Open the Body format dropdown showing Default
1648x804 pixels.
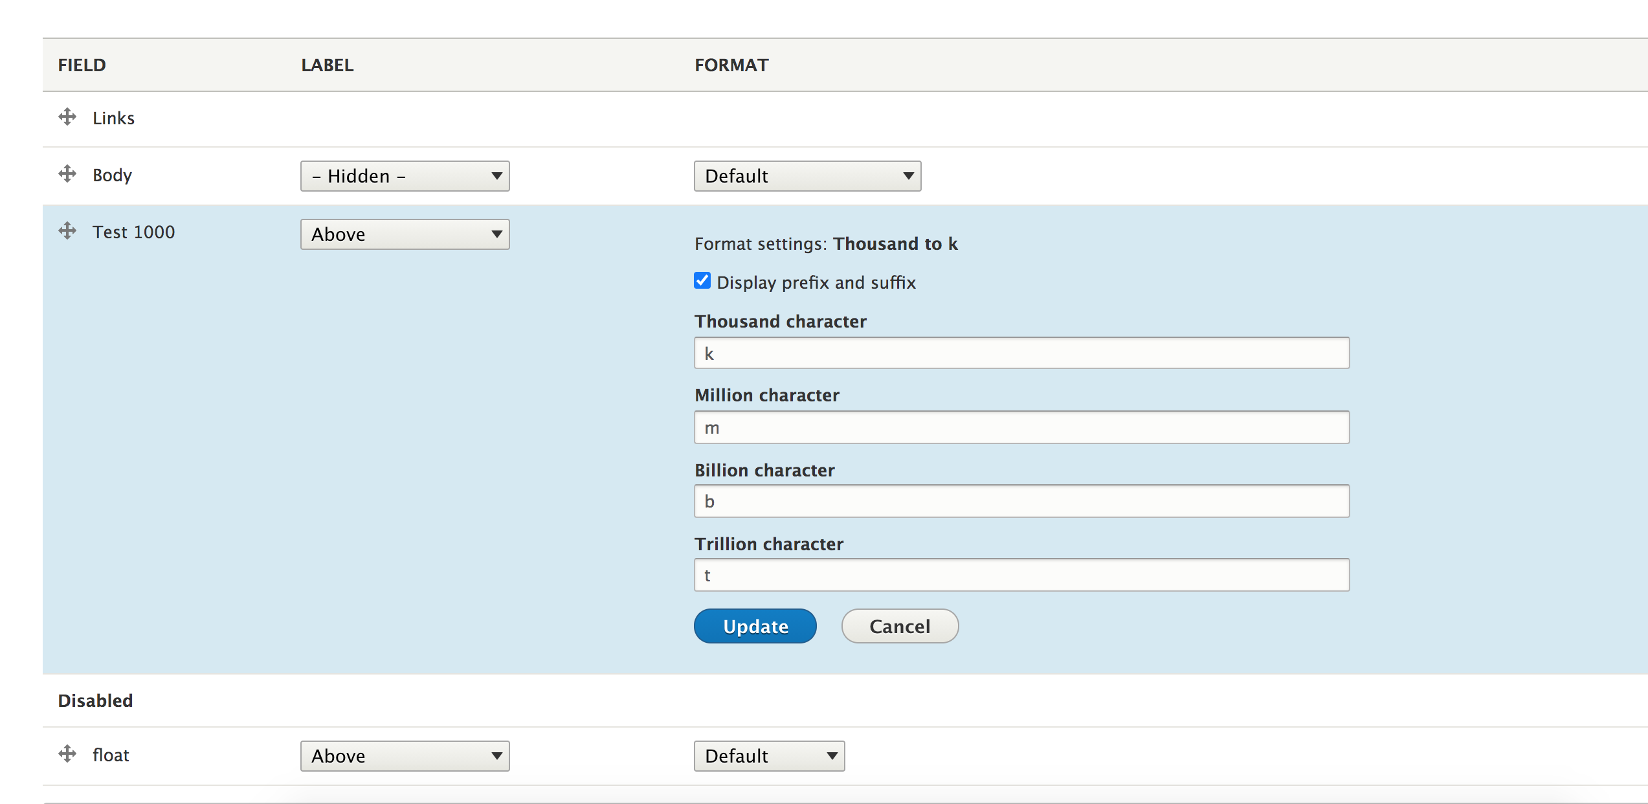tap(807, 175)
